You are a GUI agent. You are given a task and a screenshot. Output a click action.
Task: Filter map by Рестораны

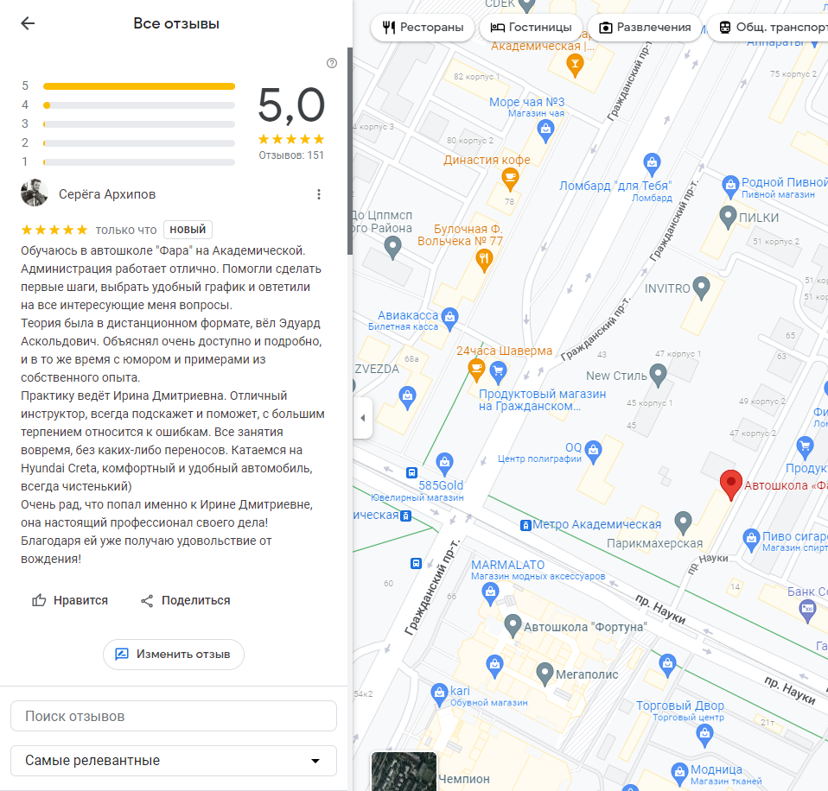tap(423, 28)
